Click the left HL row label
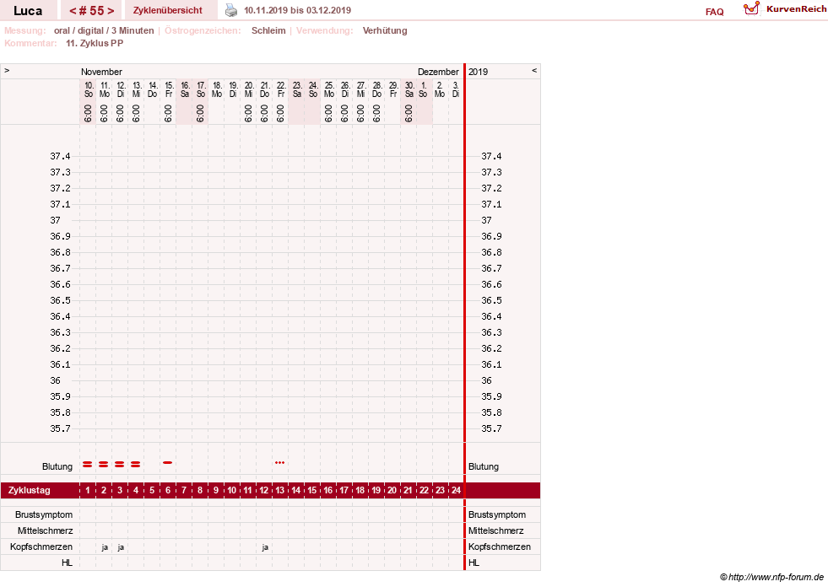 [67, 563]
